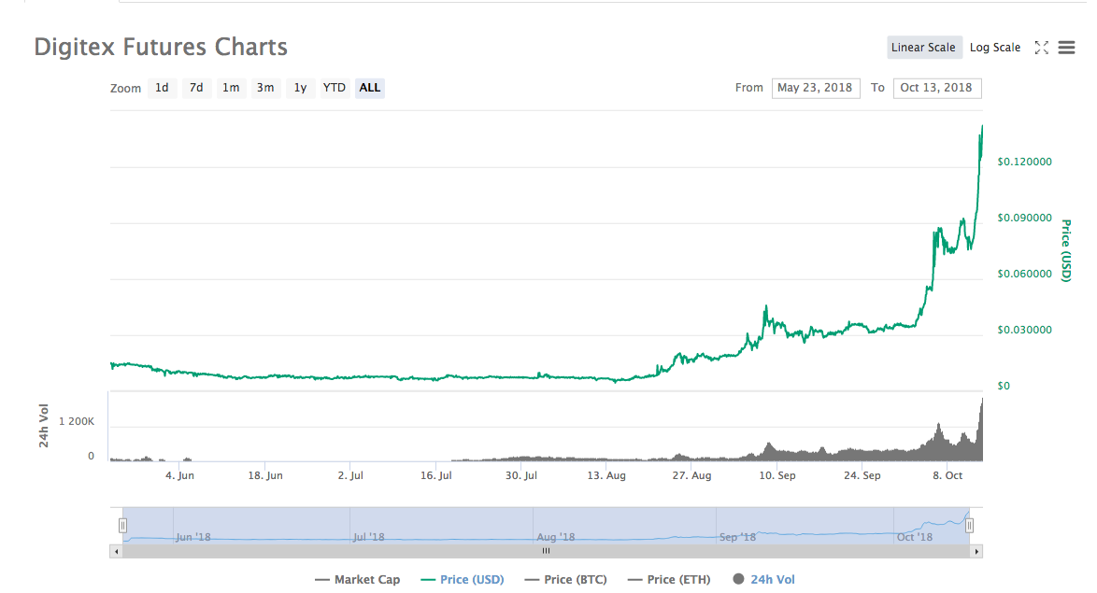Click the Digitex Futures Charts title
Screen dimensions: 1097x593
click(161, 47)
